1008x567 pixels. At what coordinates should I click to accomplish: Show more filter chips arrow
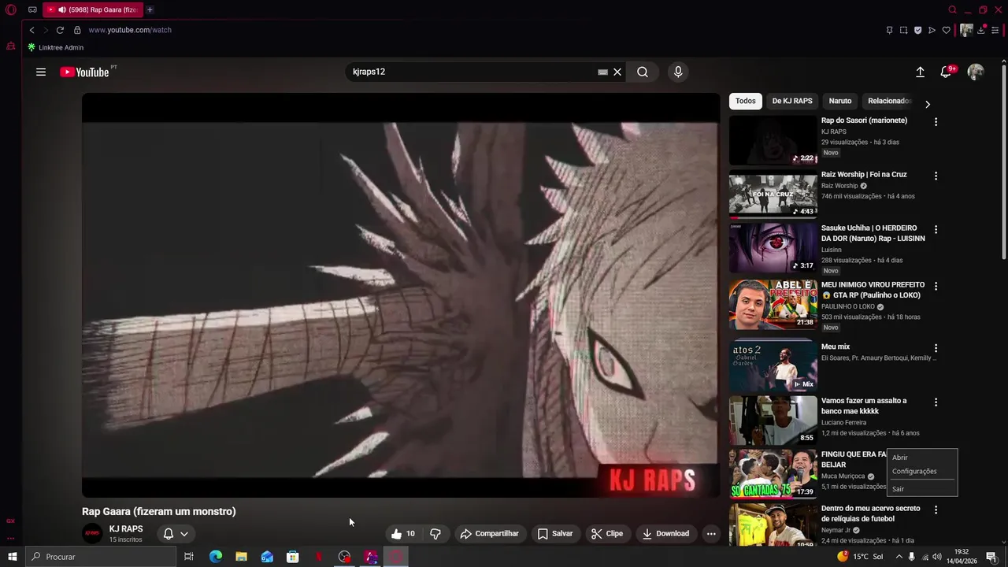pyautogui.click(x=928, y=104)
